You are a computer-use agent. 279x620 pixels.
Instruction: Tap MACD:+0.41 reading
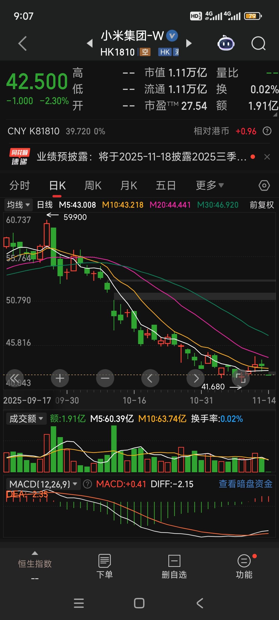pos(121,484)
